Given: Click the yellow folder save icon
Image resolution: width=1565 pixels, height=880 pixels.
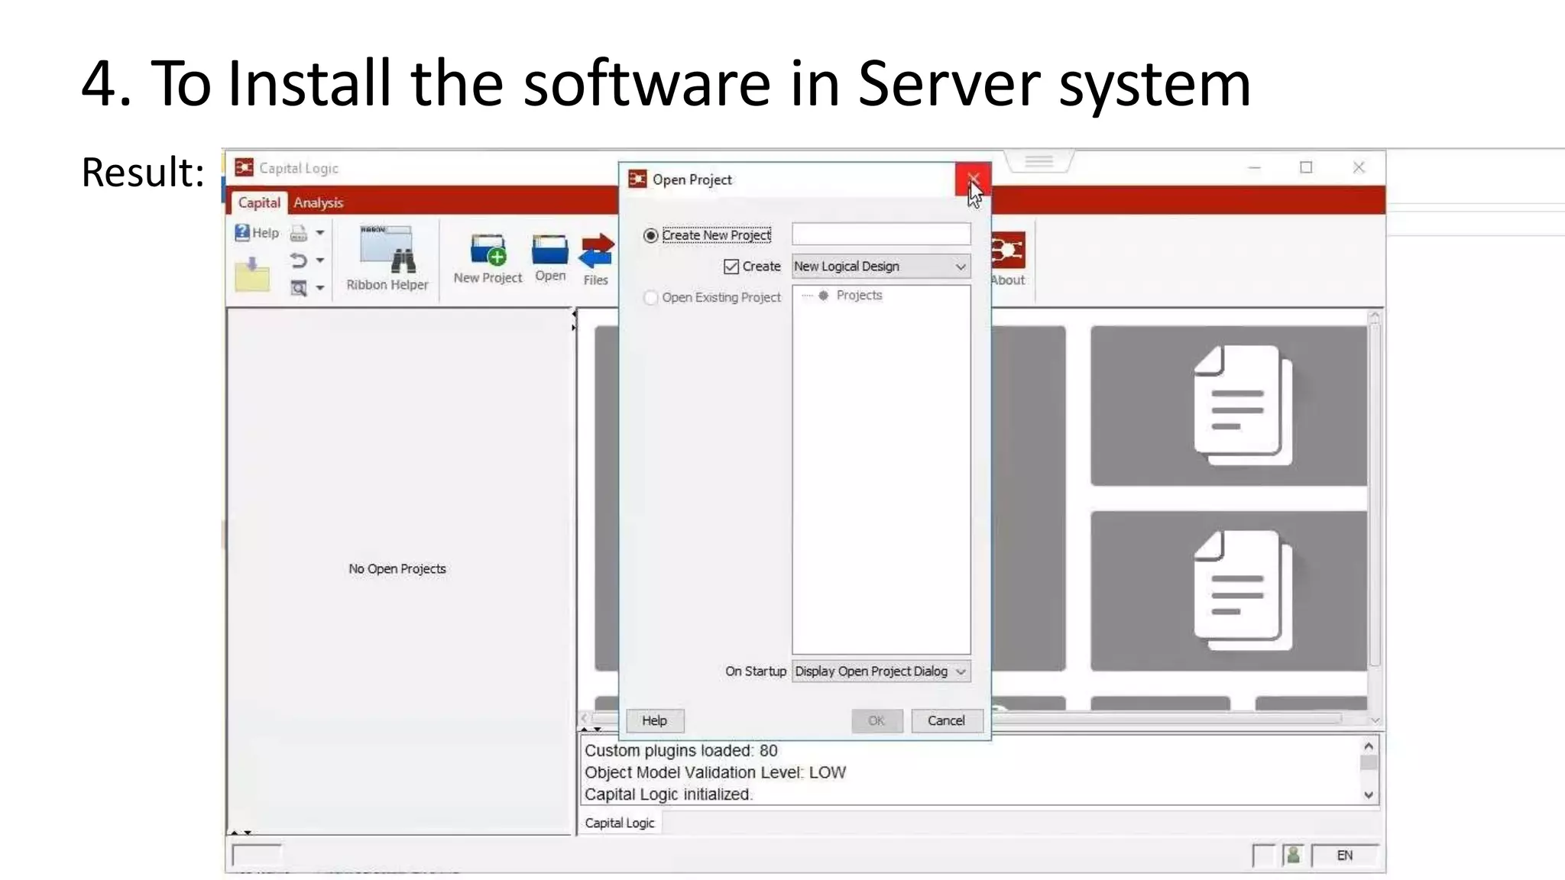Looking at the screenshot, I should pos(251,274).
